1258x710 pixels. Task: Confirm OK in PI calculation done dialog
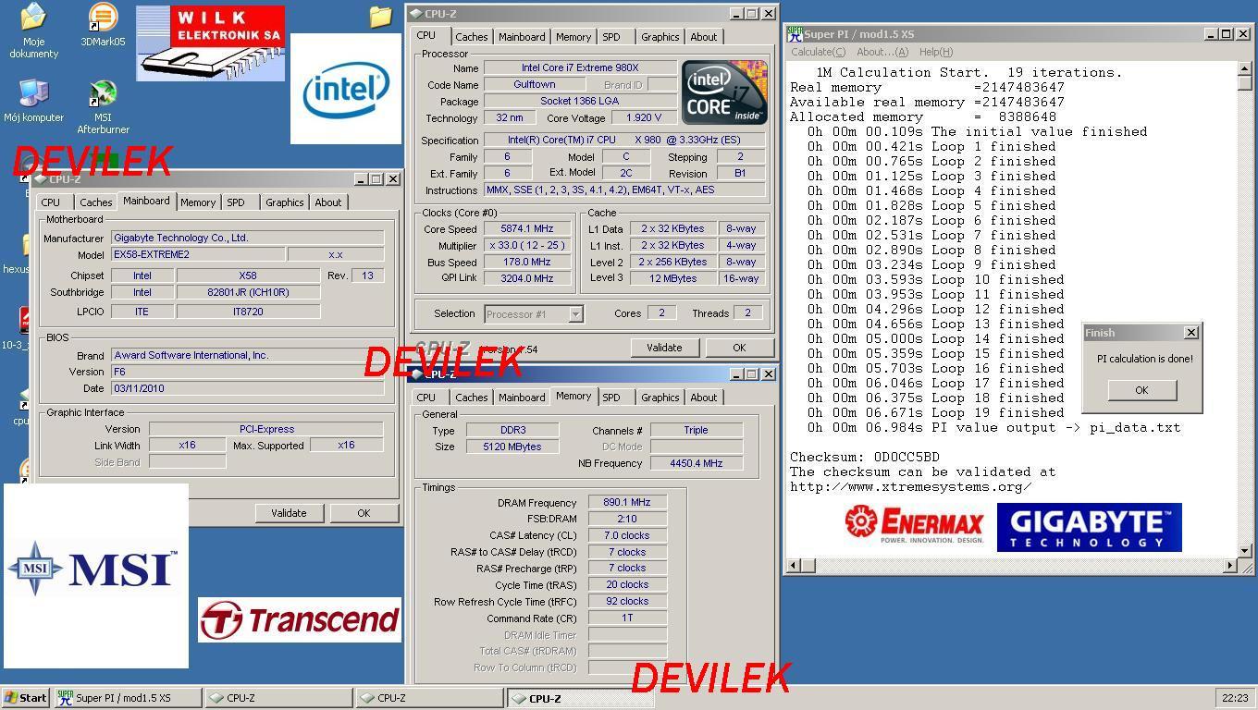(x=1141, y=390)
